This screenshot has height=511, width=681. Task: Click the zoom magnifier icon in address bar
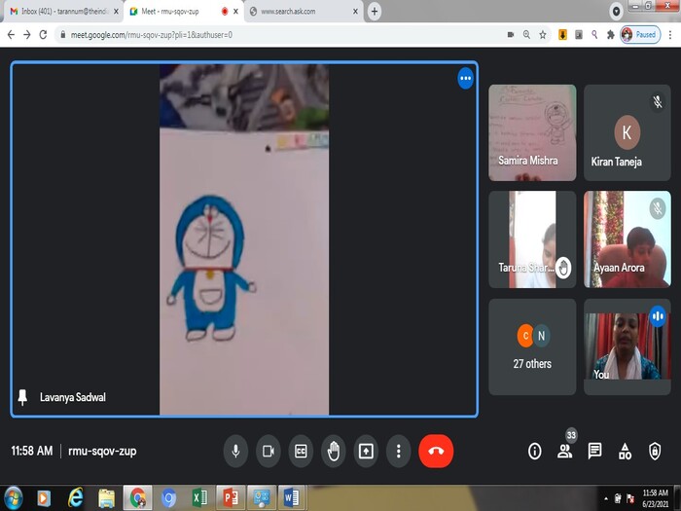click(x=526, y=35)
